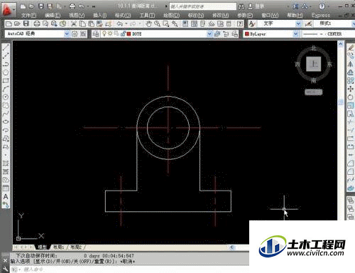Select the Mirror tool

tap(351, 64)
